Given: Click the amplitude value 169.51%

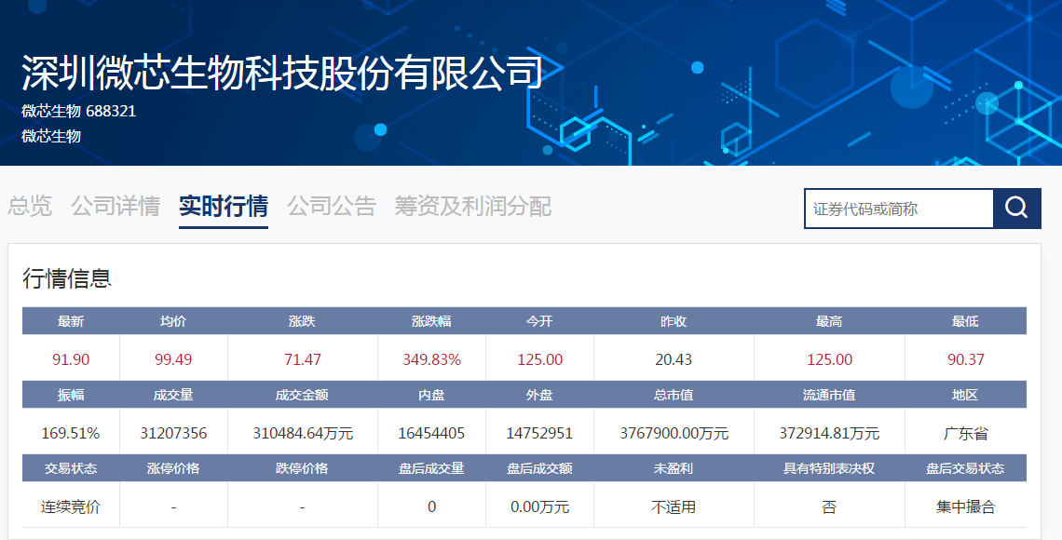Looking at the screenshot, I should coord(71,433).
